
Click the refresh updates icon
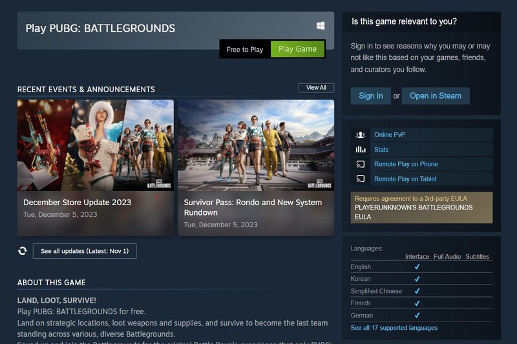(23, 251)
